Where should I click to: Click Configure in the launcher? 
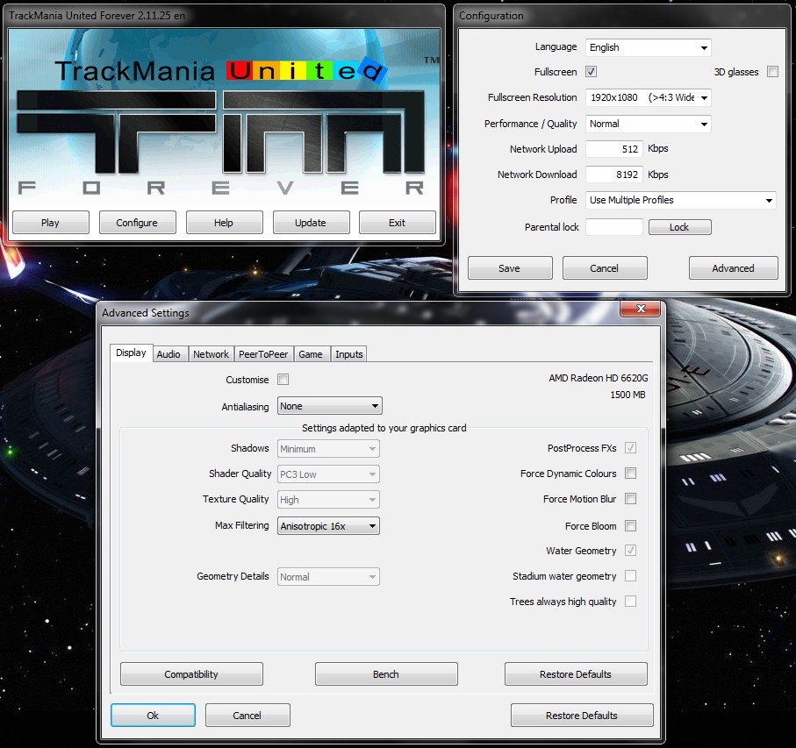point(137,222)
